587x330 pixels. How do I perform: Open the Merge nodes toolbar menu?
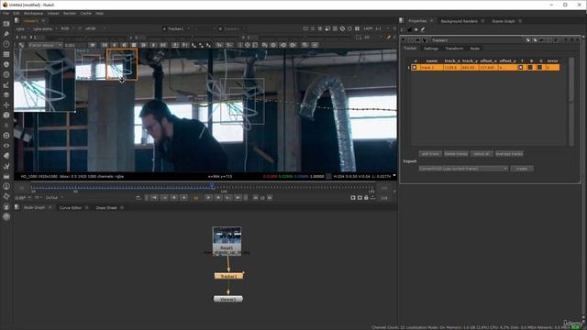(6, 95)
